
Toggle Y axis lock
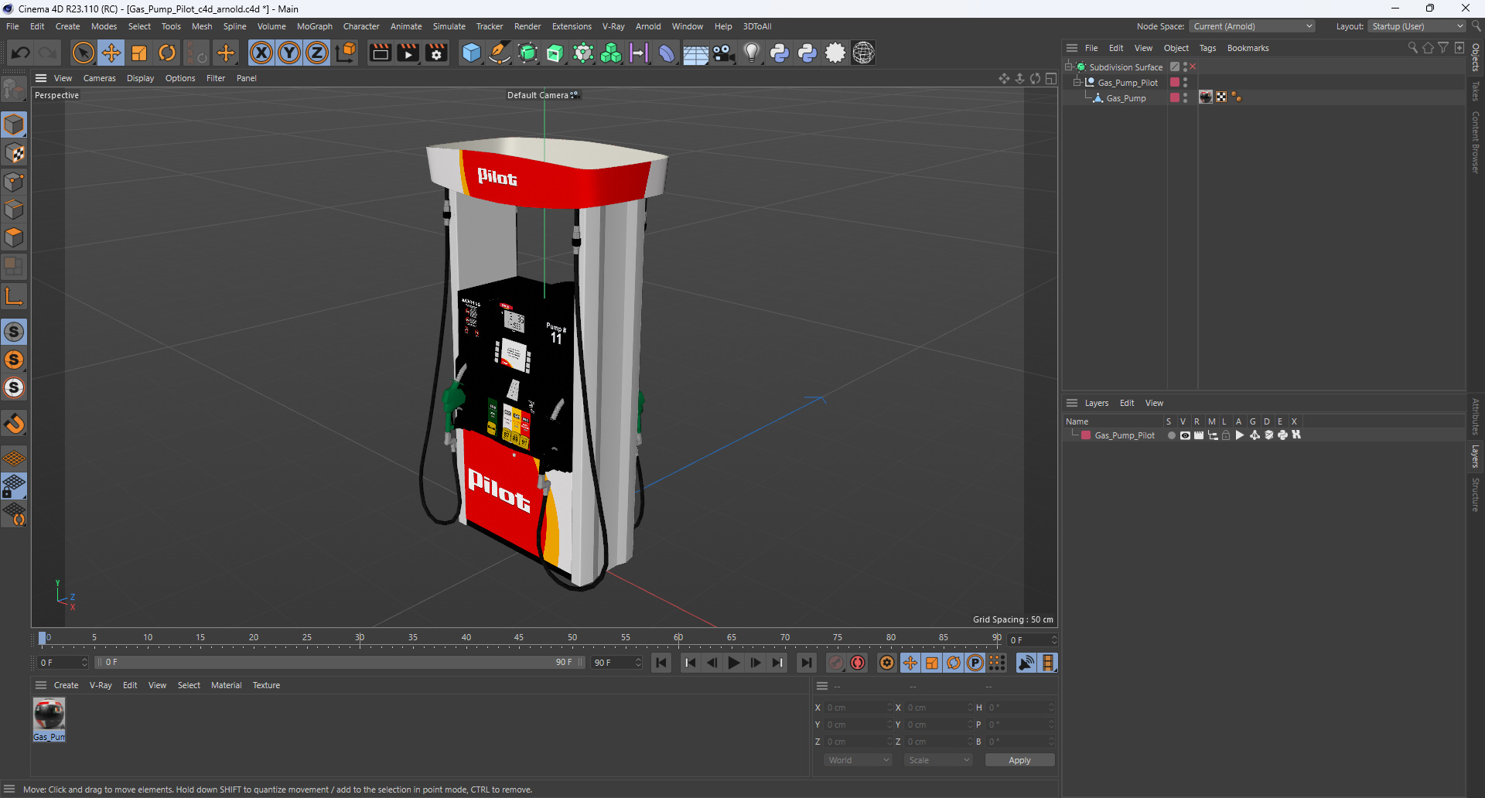point(289,53)
